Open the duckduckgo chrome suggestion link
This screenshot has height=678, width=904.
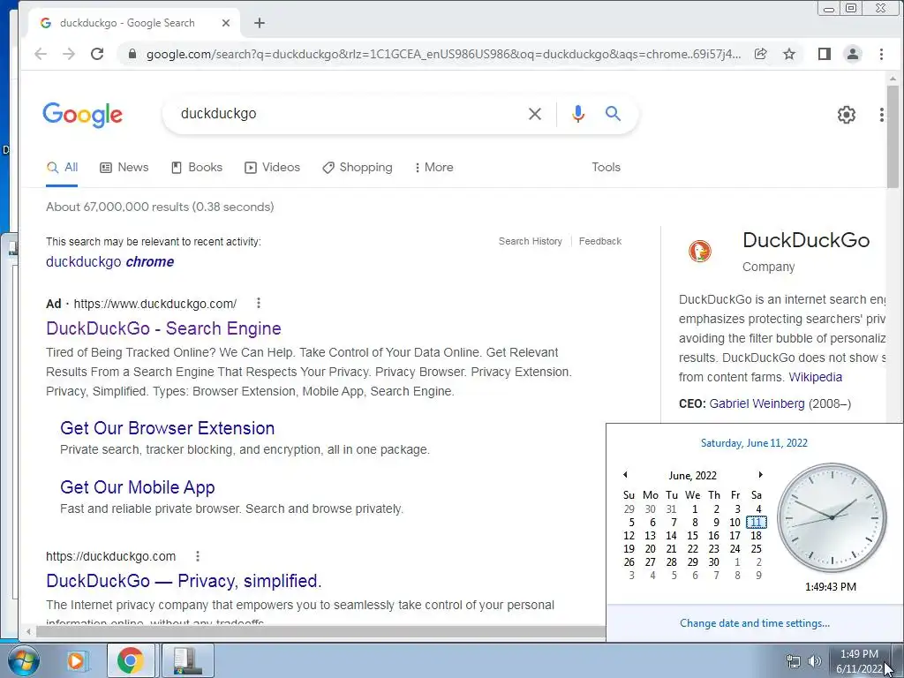pos(109,261)
